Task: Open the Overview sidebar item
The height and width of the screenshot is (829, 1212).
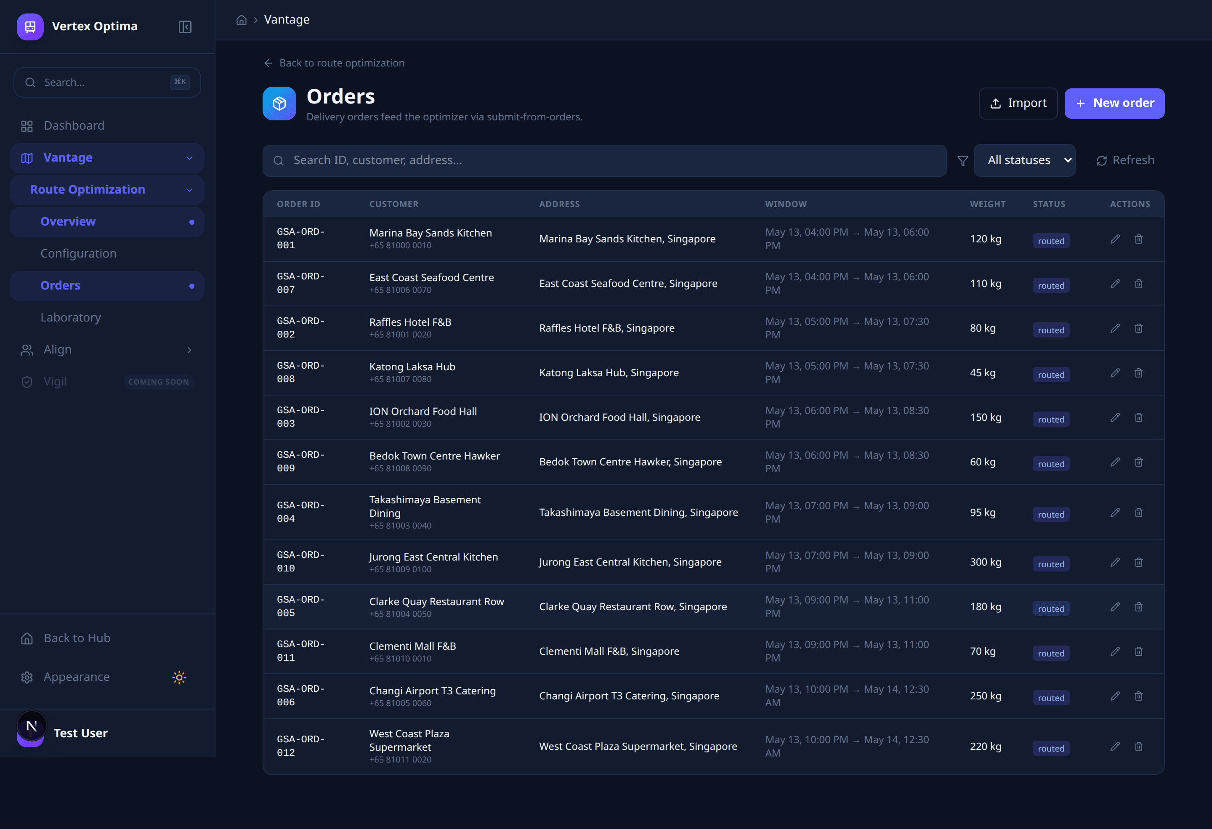Action: pyautogui.click(x=107, y=222)
